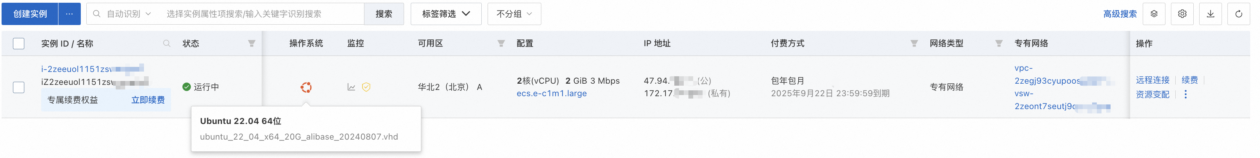Screen dimensions: 1260x158
Task: Click the search icon in the 实例 ID / 名称 header
Action: pos(167,44)
